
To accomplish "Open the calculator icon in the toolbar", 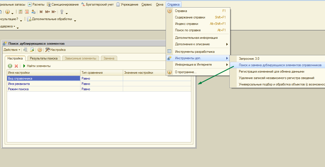I will pyautogui.click(x=21, y=12).
